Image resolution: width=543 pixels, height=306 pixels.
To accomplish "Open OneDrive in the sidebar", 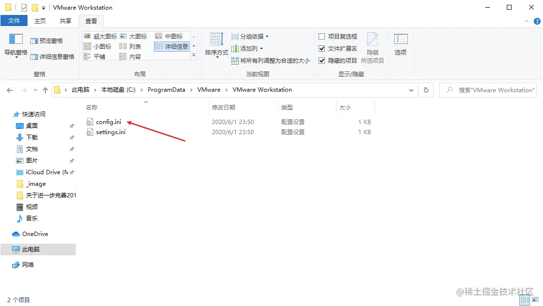I will click(35, 234).
